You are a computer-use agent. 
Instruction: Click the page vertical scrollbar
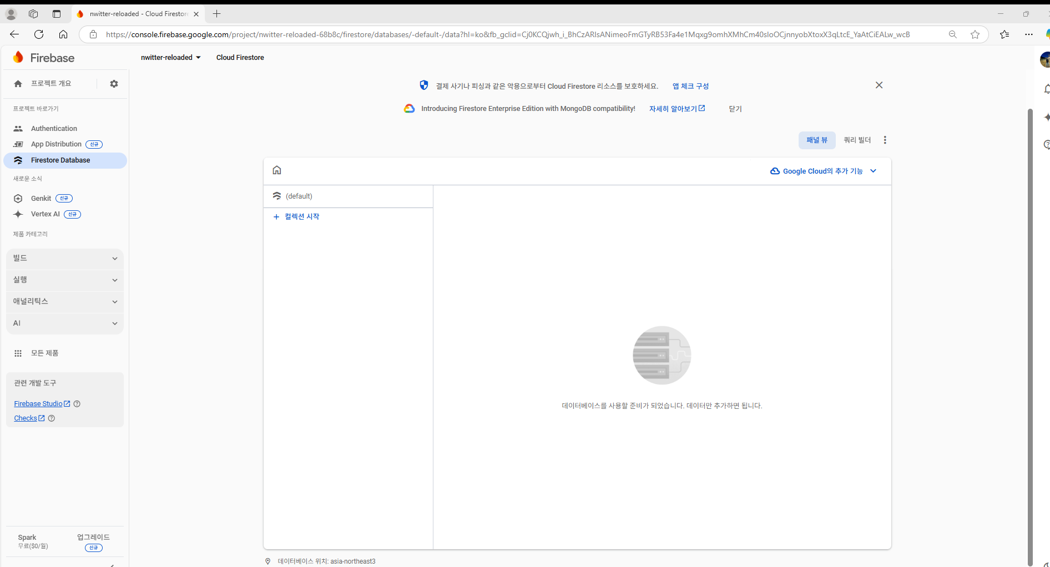1030,336
